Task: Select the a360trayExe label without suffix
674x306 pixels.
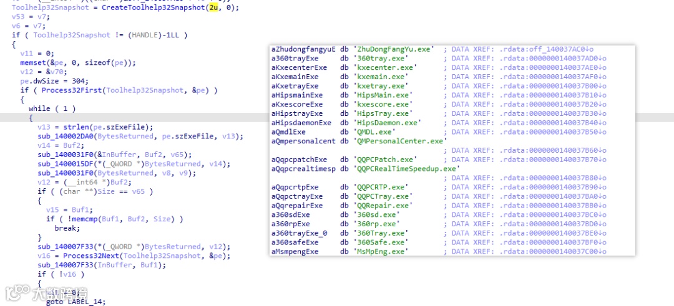Action: click(295, 59)
